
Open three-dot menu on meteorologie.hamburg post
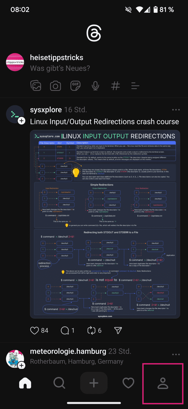point(176,354)
